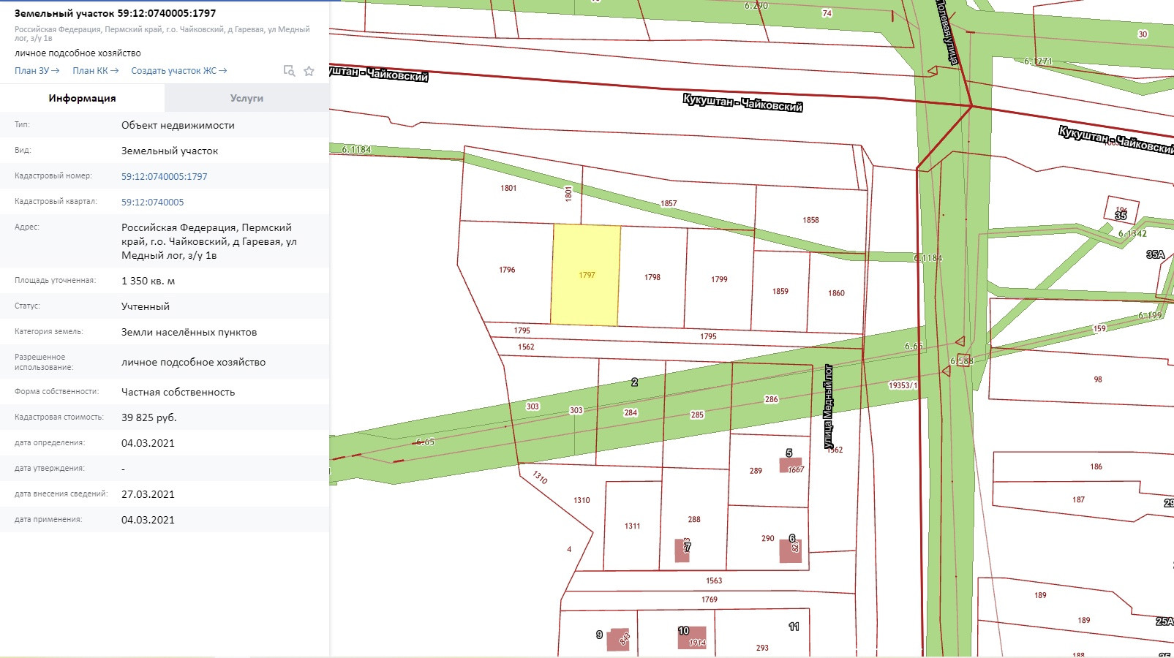The image size is (1174, 658).
Task: Select parcel 293 on the map
Action: click(x=762, y=648)
